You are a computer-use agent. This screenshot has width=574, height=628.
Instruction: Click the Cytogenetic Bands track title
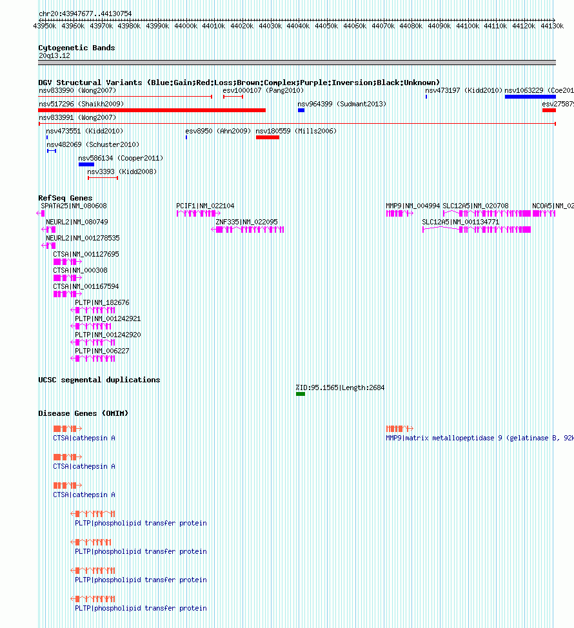point(77,48)
